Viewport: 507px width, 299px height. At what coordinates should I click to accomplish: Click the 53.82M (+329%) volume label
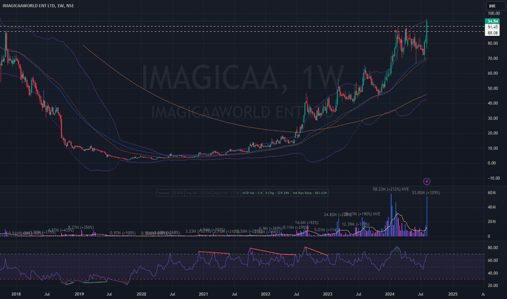(426, 192)
